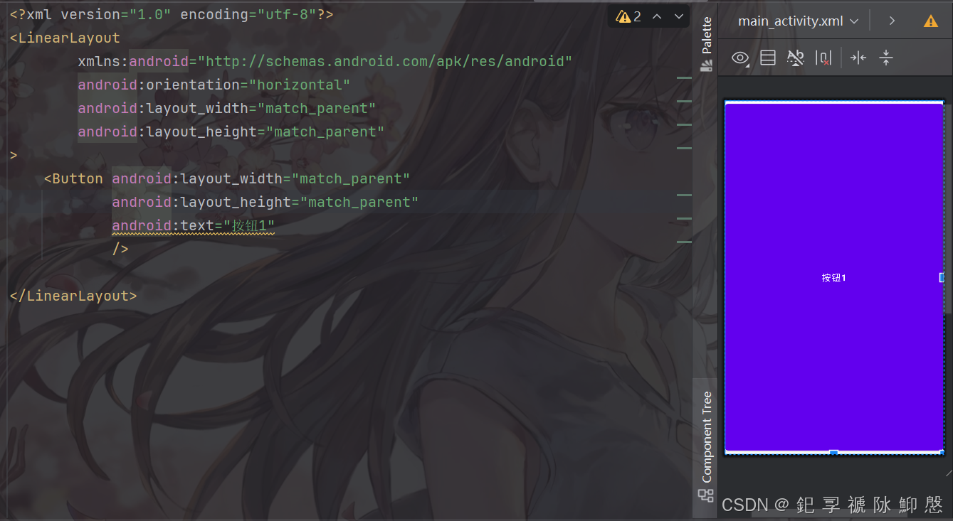
Task: Click the switch orientation rows icon
Action: (768, 58)
